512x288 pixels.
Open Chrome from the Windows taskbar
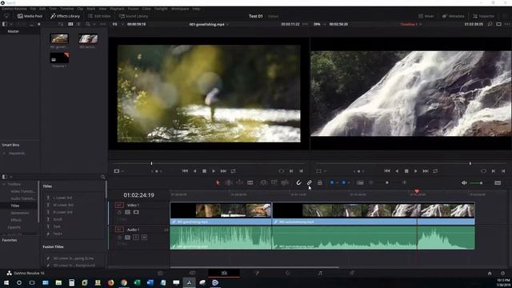[x=124, y=282]
